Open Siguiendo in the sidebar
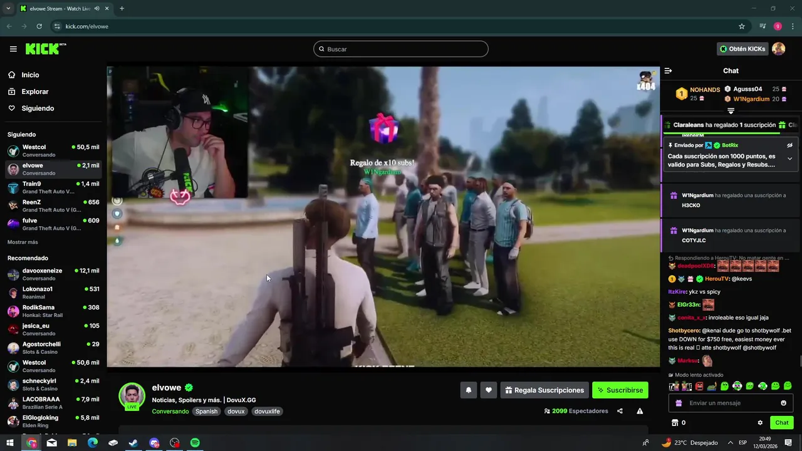This screenshot has width=802, height=451. (38, 108)
